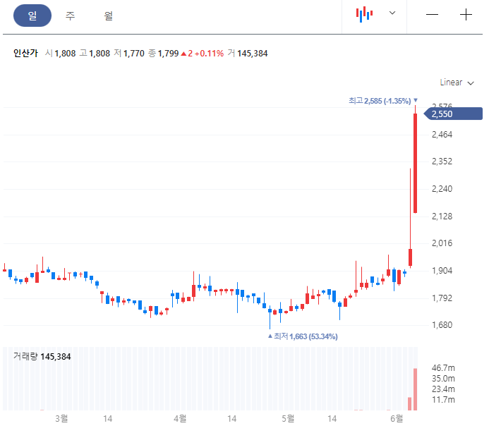Screen dimensions: 489x433
Task: Click the 1,904 price axis label
Action: click(x=442, y=271)
